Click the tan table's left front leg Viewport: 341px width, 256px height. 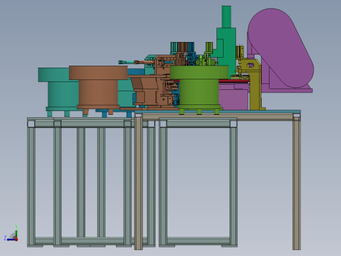coord(138,182)
